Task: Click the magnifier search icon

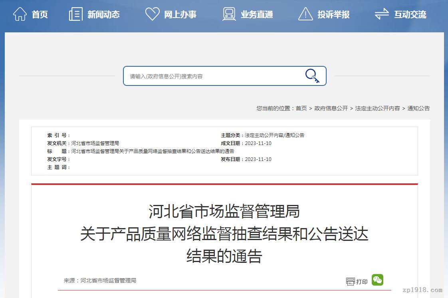Action: [312, 76]
